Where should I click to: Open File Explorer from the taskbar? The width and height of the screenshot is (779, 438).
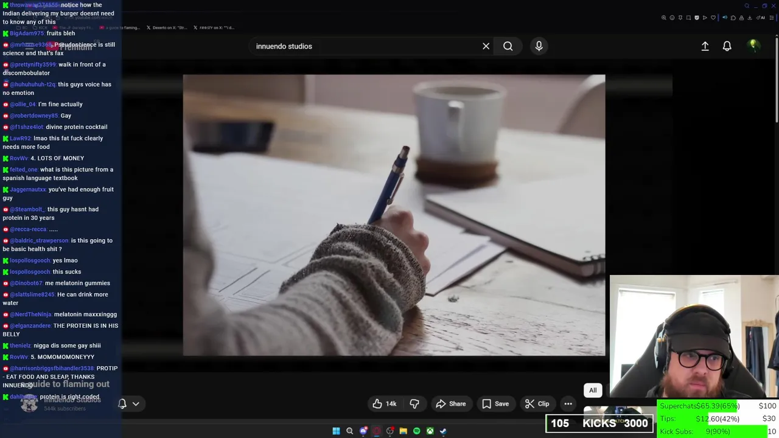click(x=403, y=431)
